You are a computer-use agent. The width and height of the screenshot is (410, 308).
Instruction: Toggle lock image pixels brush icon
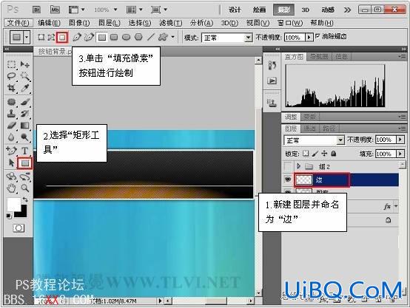click(x=315, y=154)
